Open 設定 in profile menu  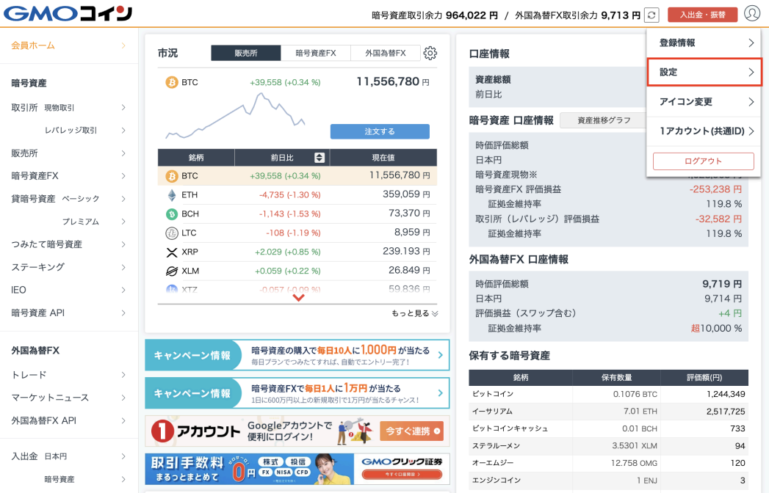point(704,72)
